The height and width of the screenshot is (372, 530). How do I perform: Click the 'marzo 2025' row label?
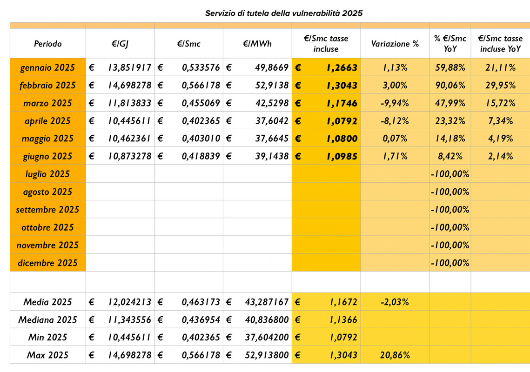click(x=47, y=103)
